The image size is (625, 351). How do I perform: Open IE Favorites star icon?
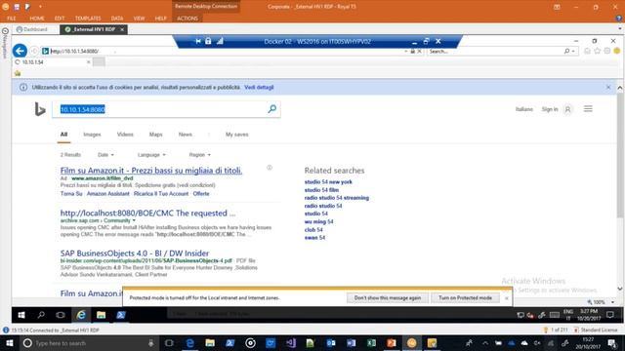tap(597, 51)
